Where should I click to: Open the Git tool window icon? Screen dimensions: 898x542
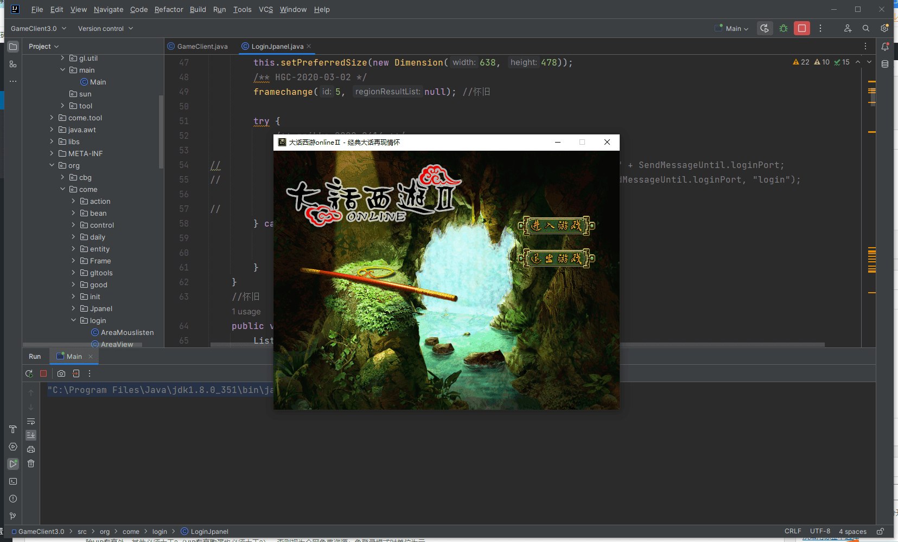13,516
